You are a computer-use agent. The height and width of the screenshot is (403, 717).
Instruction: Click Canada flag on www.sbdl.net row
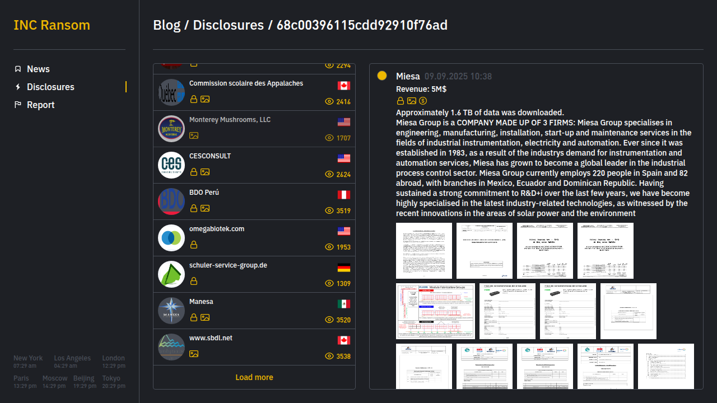[x=344, y=340]
